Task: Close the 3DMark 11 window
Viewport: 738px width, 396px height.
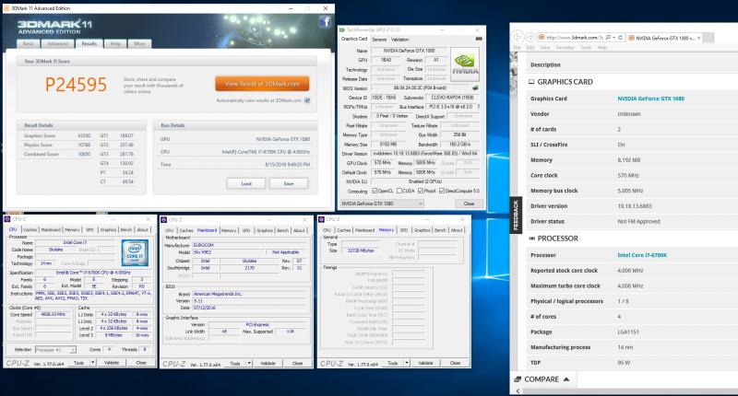Action: (x=326, y=8)
